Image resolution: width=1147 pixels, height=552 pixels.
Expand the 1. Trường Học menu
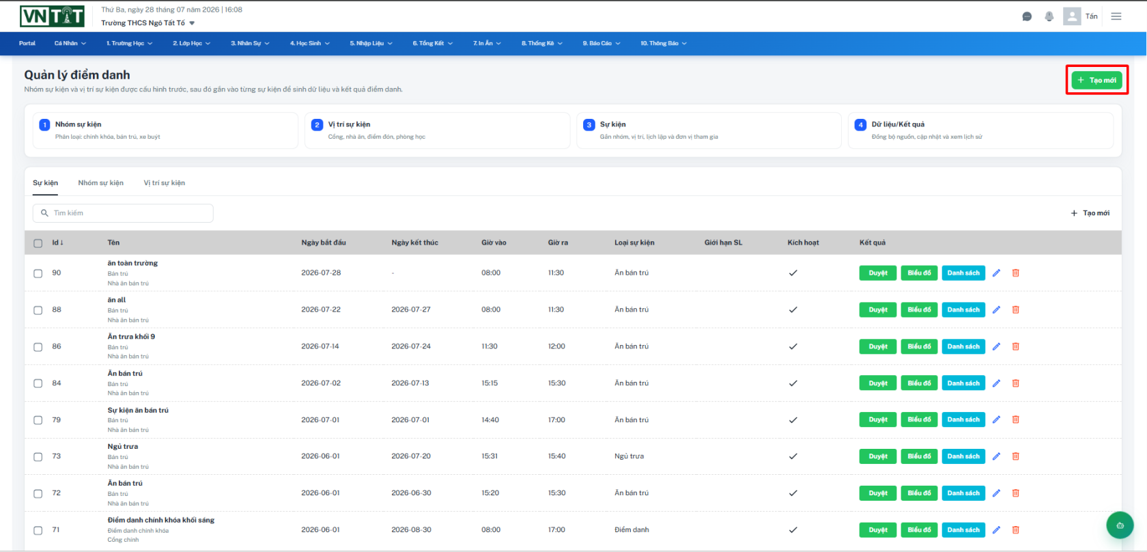point(129,44)
